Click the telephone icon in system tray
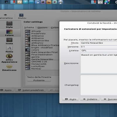This screenshot has height=117, width=117. (x=100, y=2)
